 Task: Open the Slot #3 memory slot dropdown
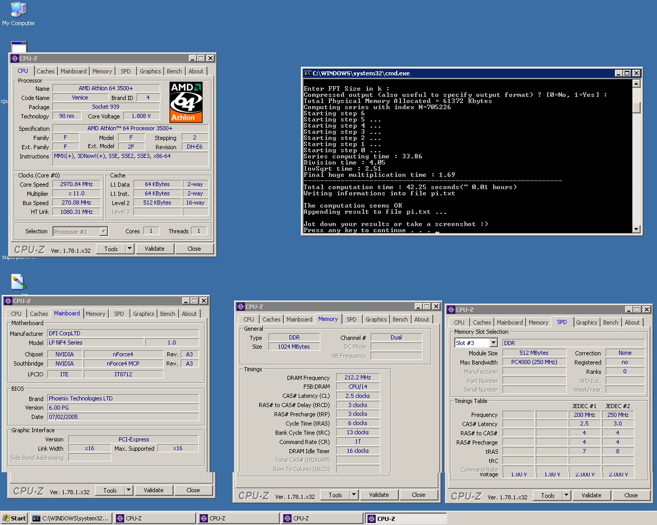coord(493,343)
